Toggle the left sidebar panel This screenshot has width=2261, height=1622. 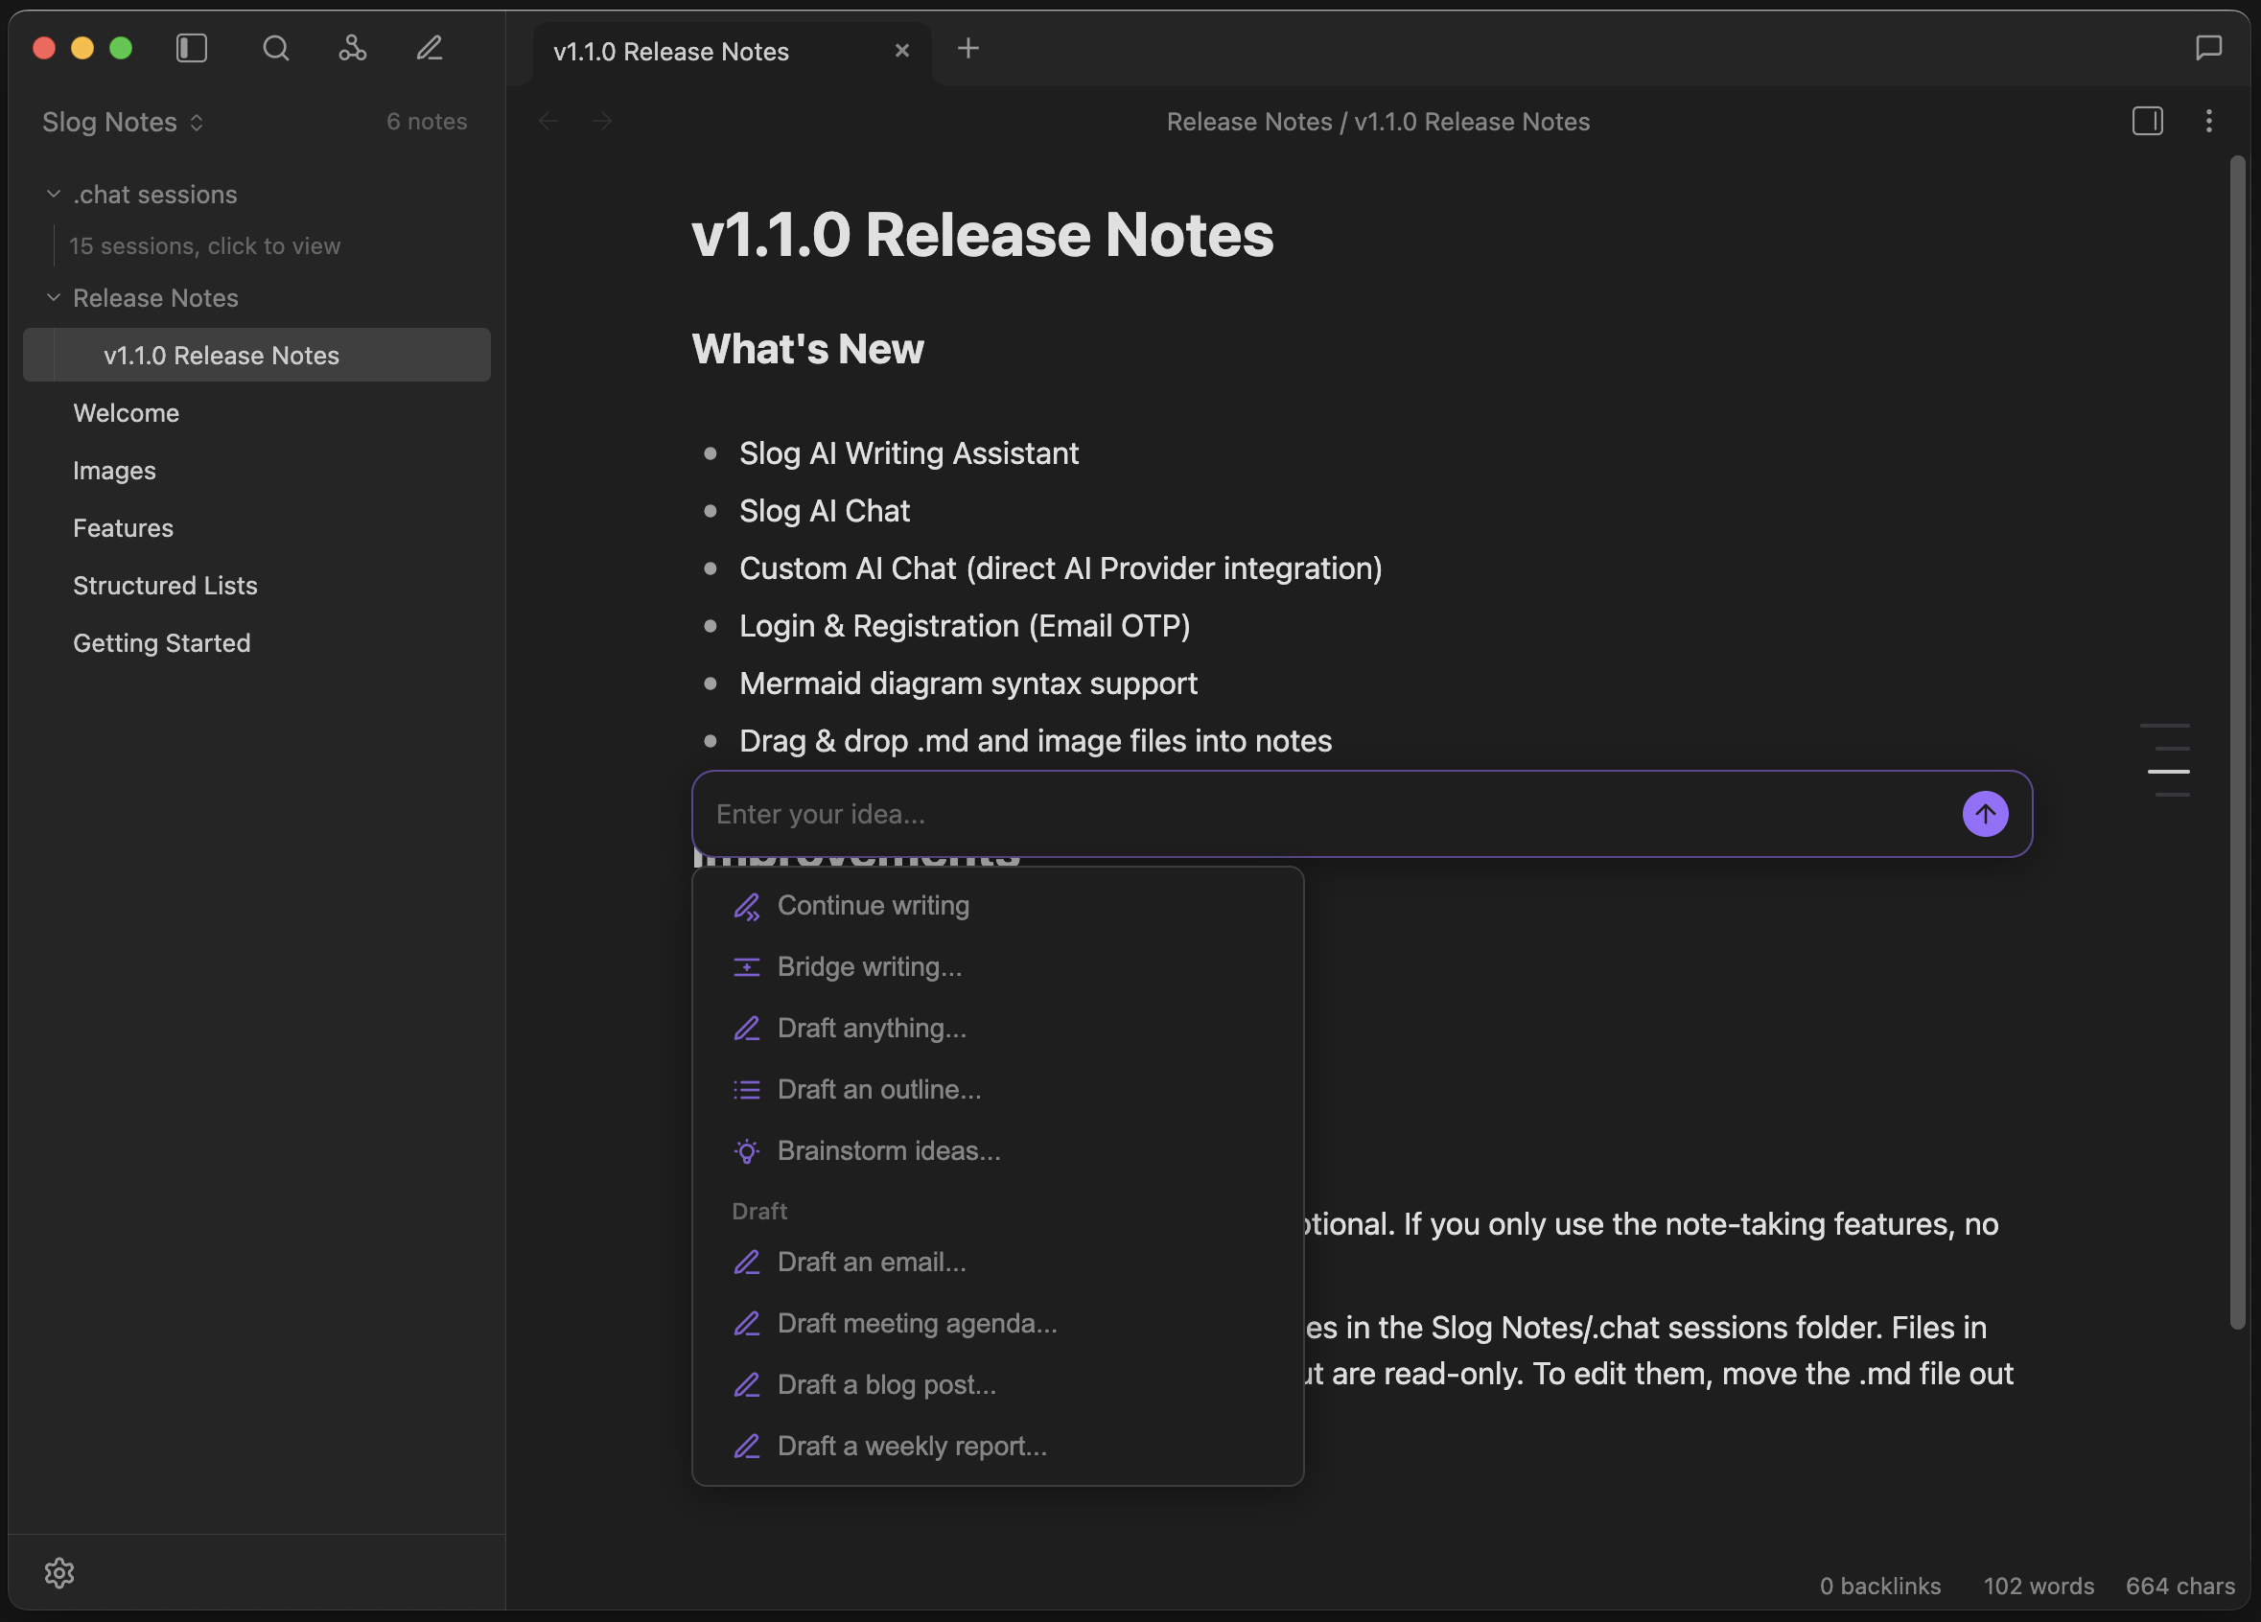(192, 47)
